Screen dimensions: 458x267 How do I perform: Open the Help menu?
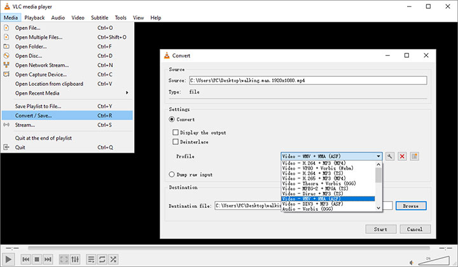click(156, 18)
